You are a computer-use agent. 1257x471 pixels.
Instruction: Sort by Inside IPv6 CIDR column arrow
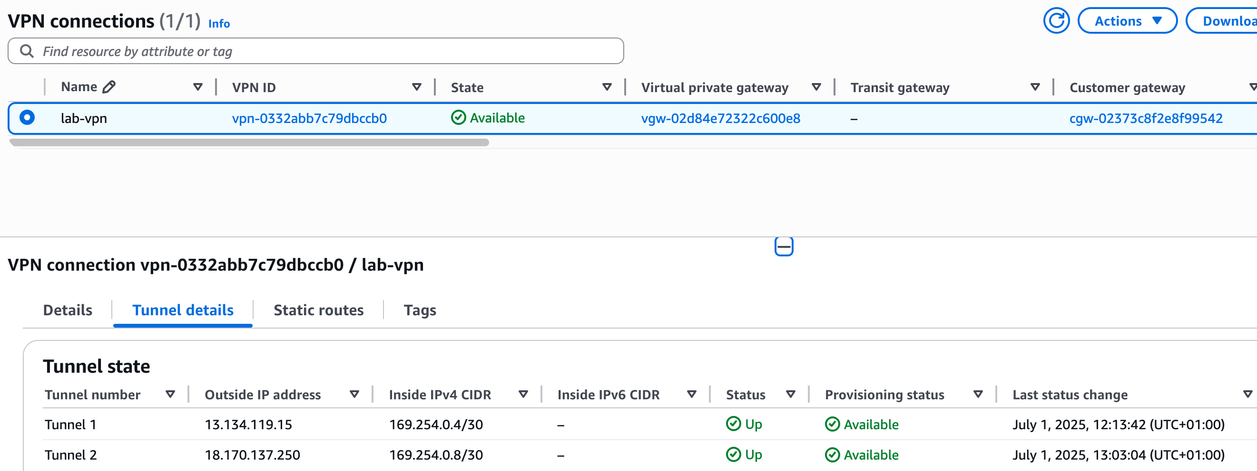(x=691, y=394)
